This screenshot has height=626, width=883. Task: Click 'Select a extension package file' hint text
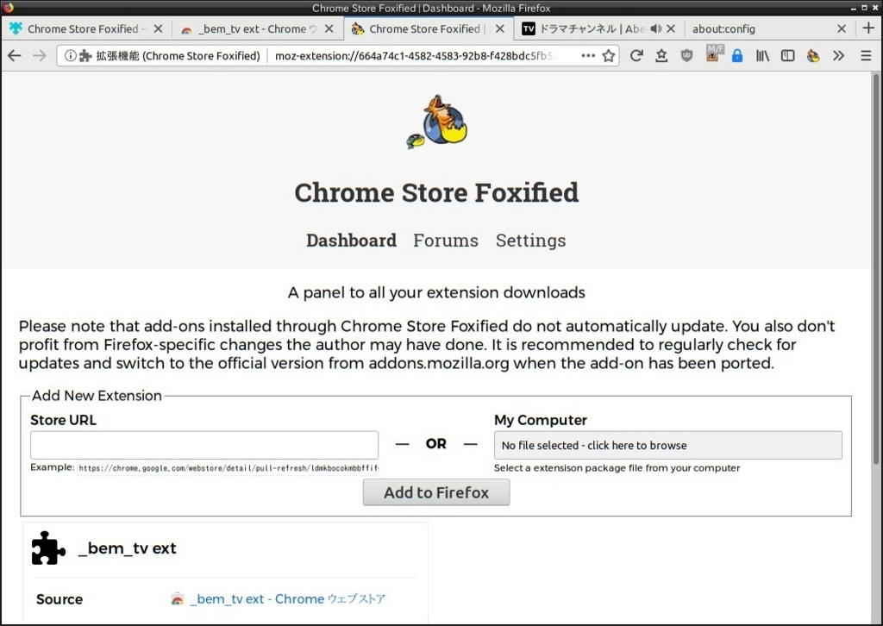[617, 468]
